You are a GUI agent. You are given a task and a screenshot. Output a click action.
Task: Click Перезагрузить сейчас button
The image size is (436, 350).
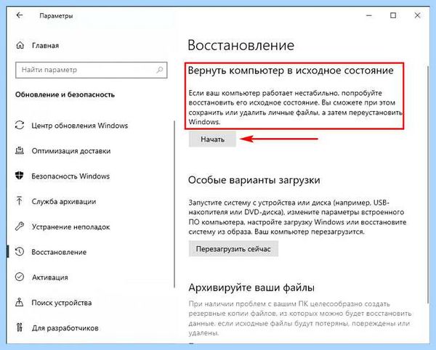pyautogui.click(x=233, y=248)
